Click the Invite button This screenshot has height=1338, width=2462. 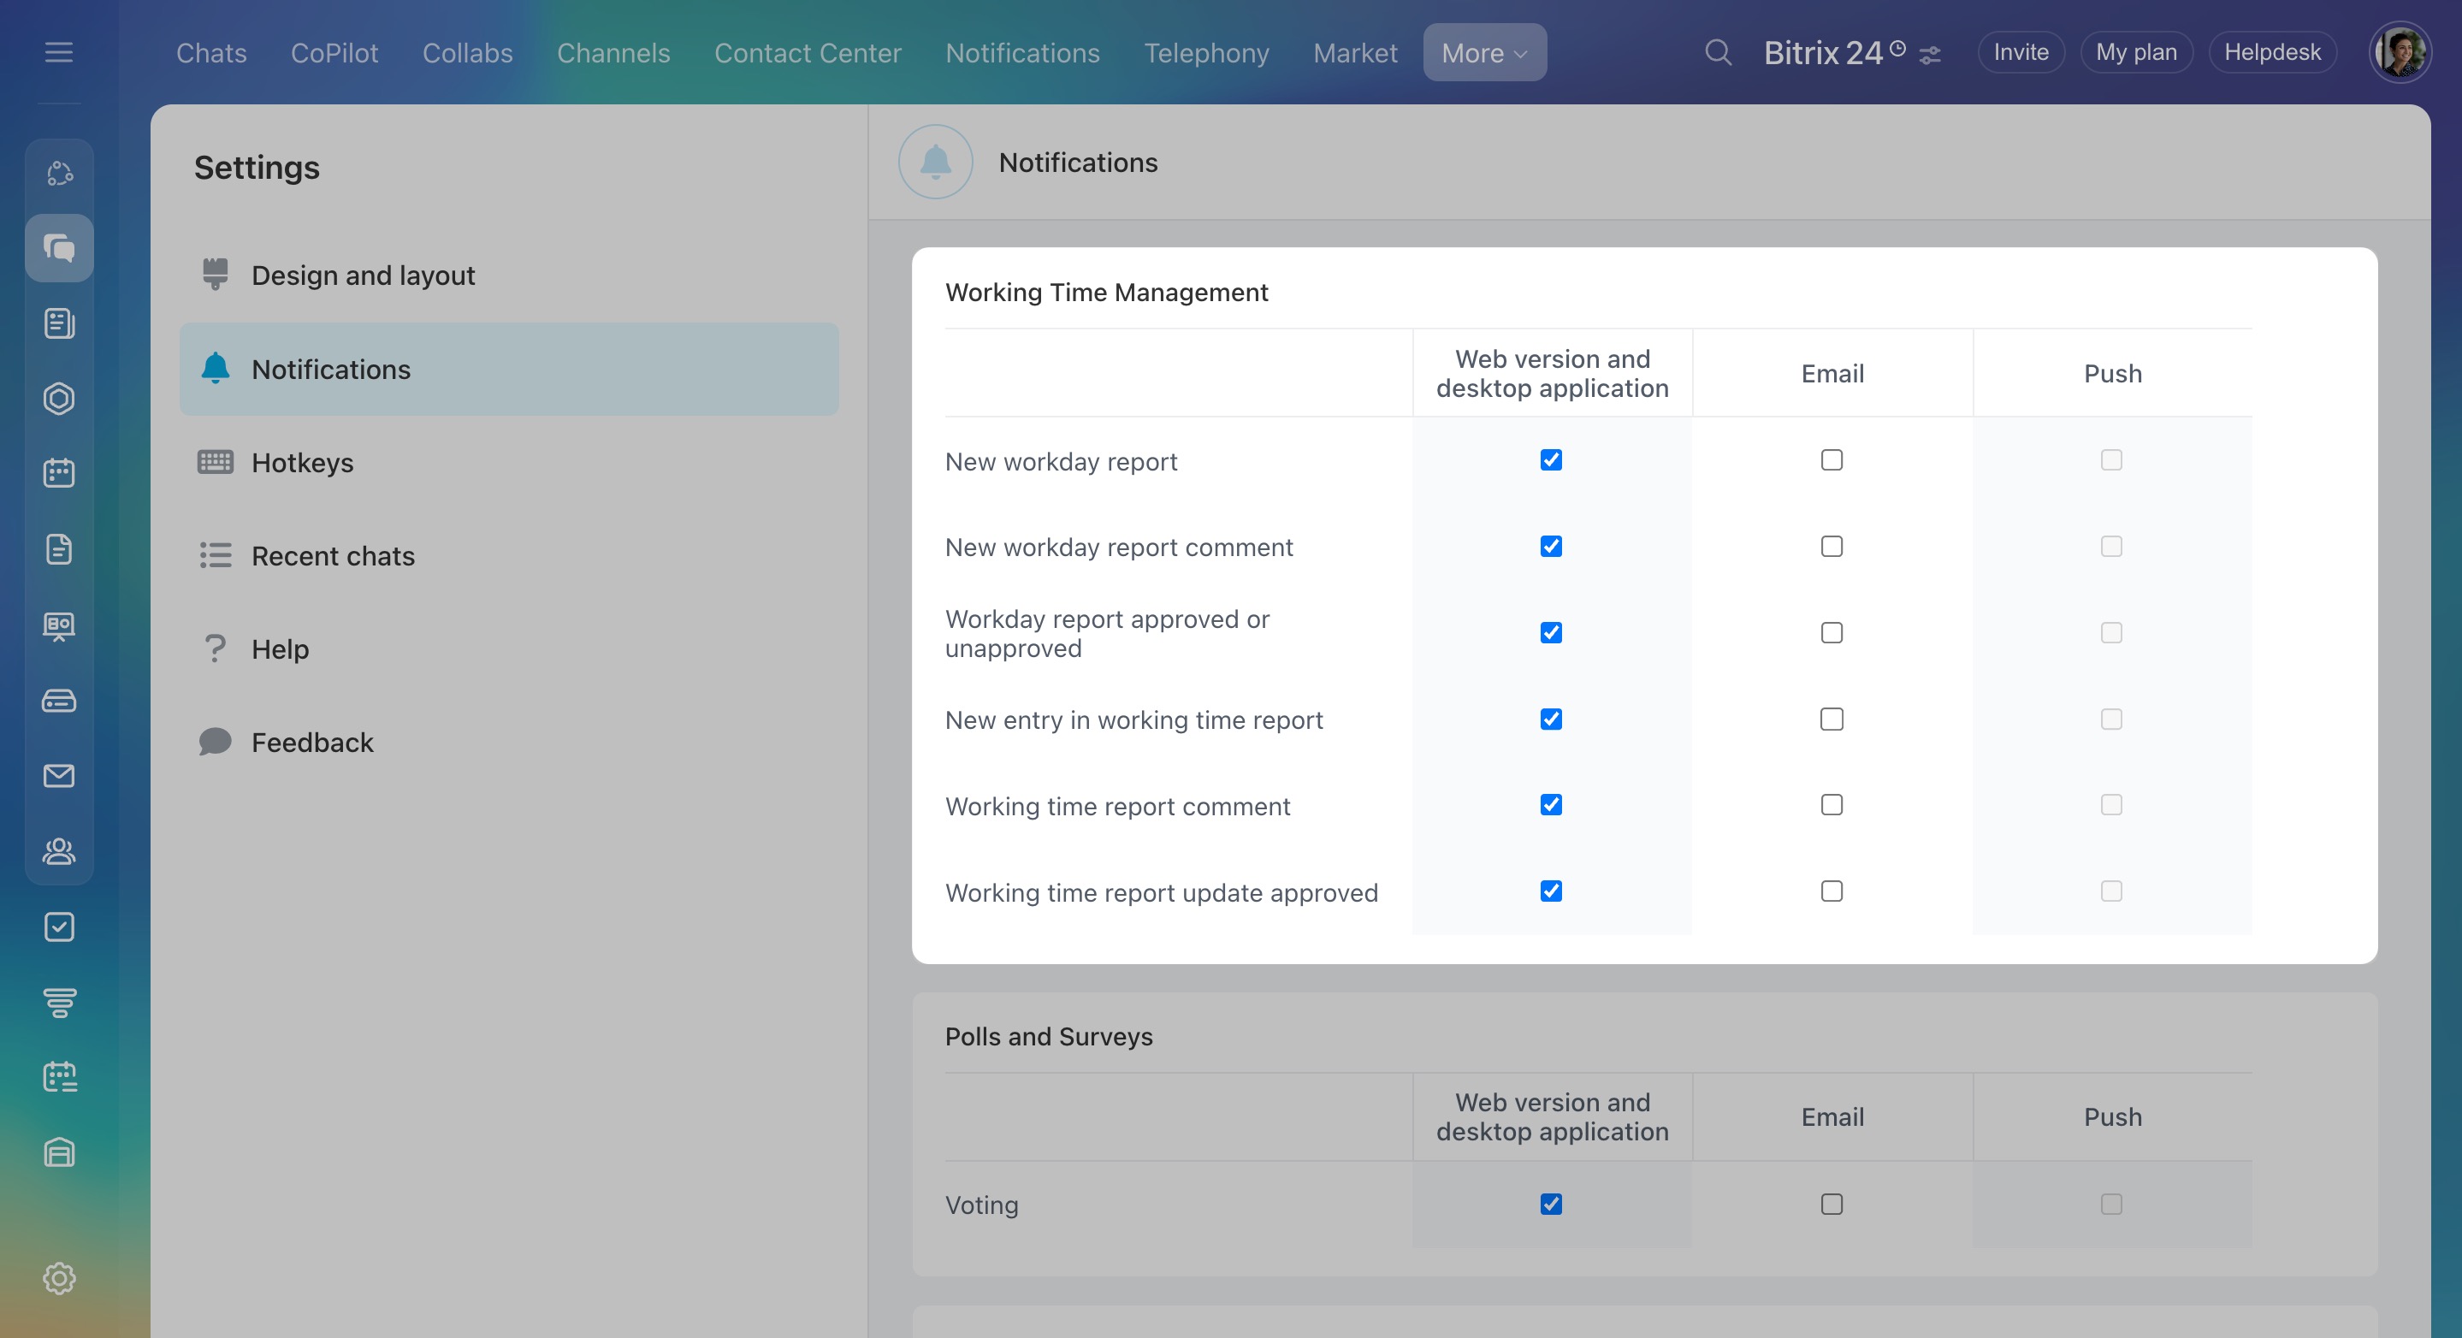pos(2021,51)
